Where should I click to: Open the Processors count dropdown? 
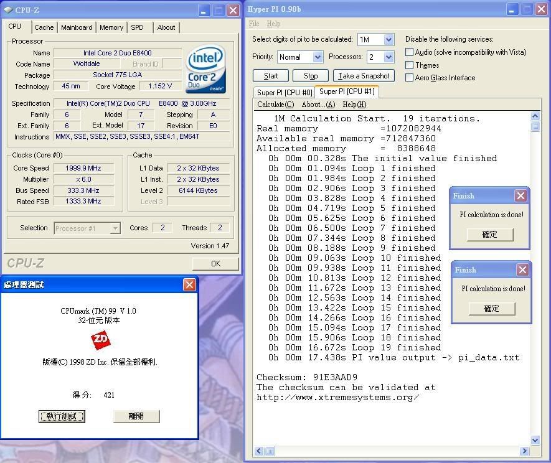pyautogui.click(x=389, y=57)
